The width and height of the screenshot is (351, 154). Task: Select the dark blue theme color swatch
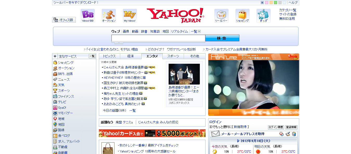pos(262,3)
